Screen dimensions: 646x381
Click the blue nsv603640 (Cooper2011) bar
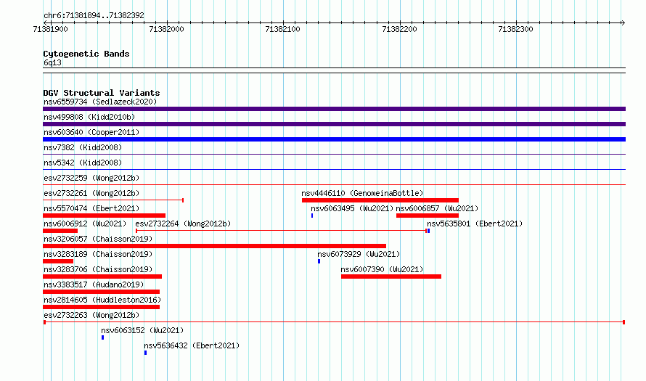coord(334,139)
